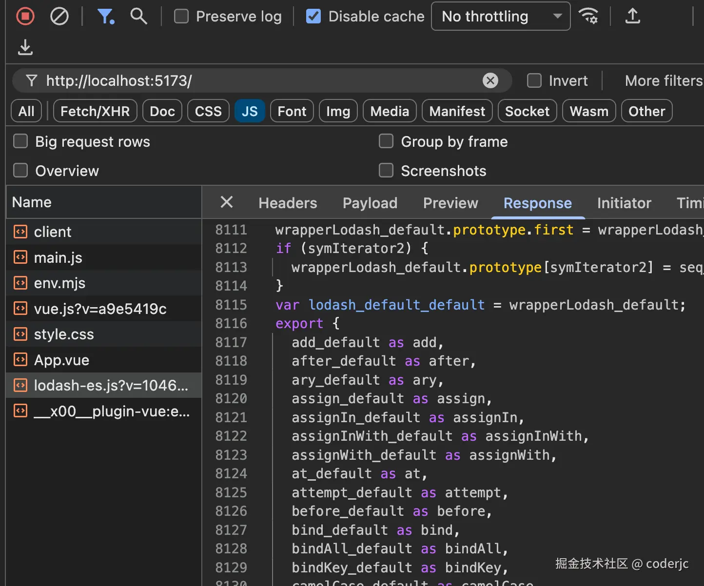
Task: Switch to the Headers tab
Action: coord(288,203)
